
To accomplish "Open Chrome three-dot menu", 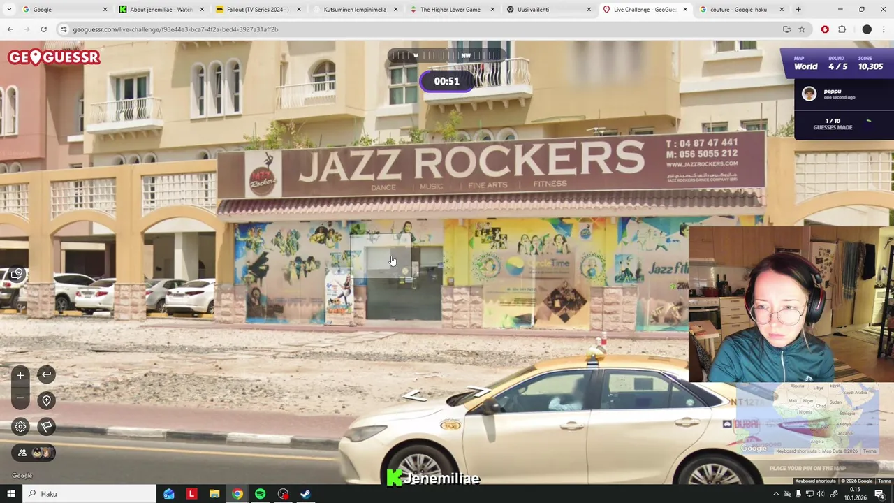I will click(884, 29).
